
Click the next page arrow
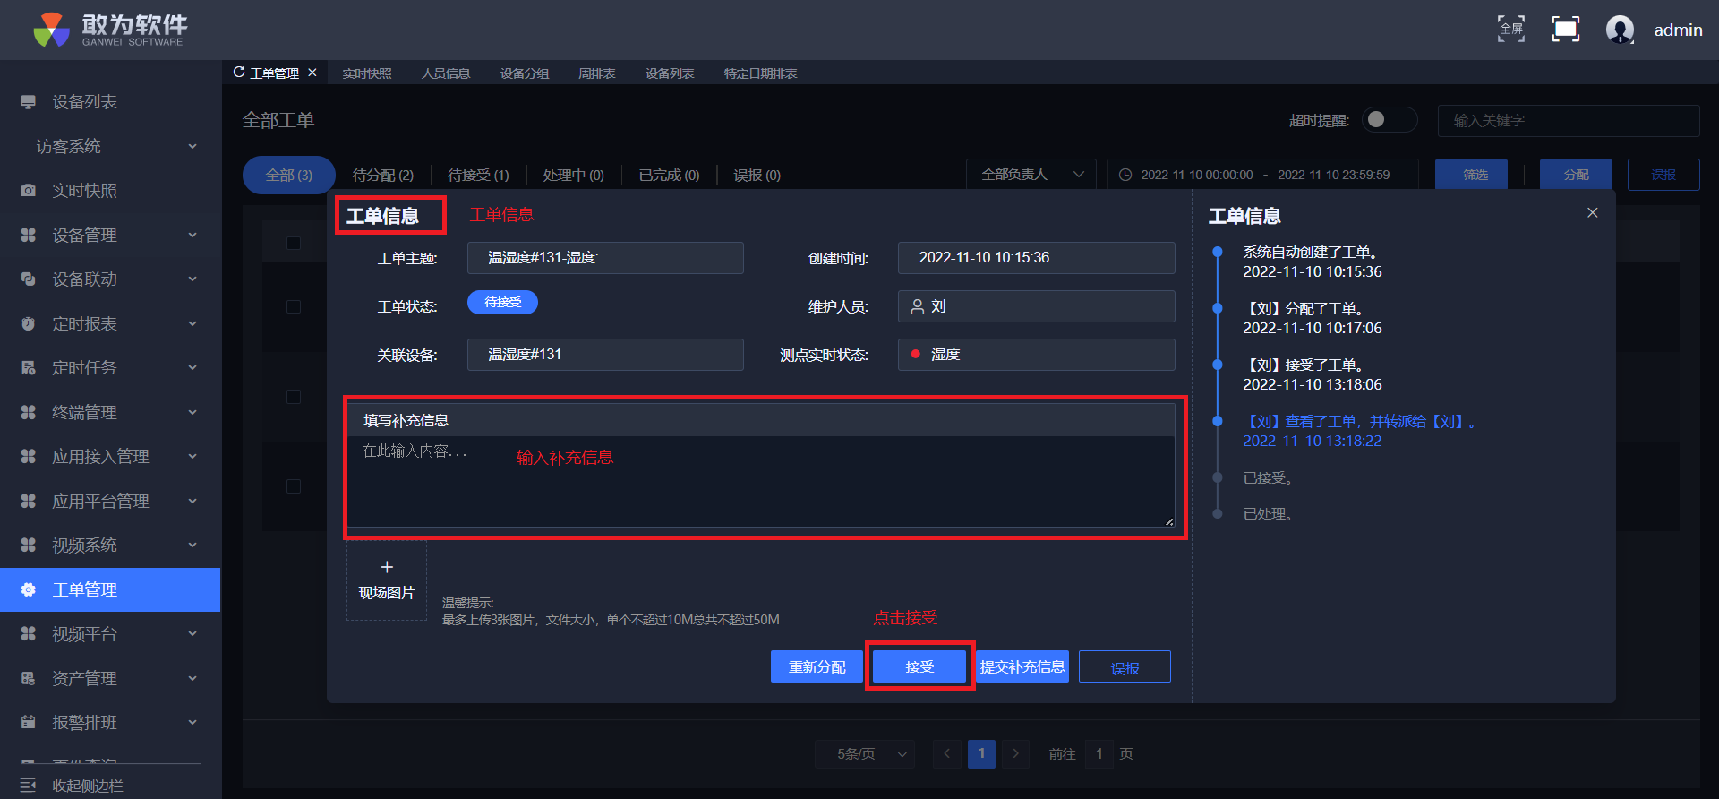tap(1015, 754)
